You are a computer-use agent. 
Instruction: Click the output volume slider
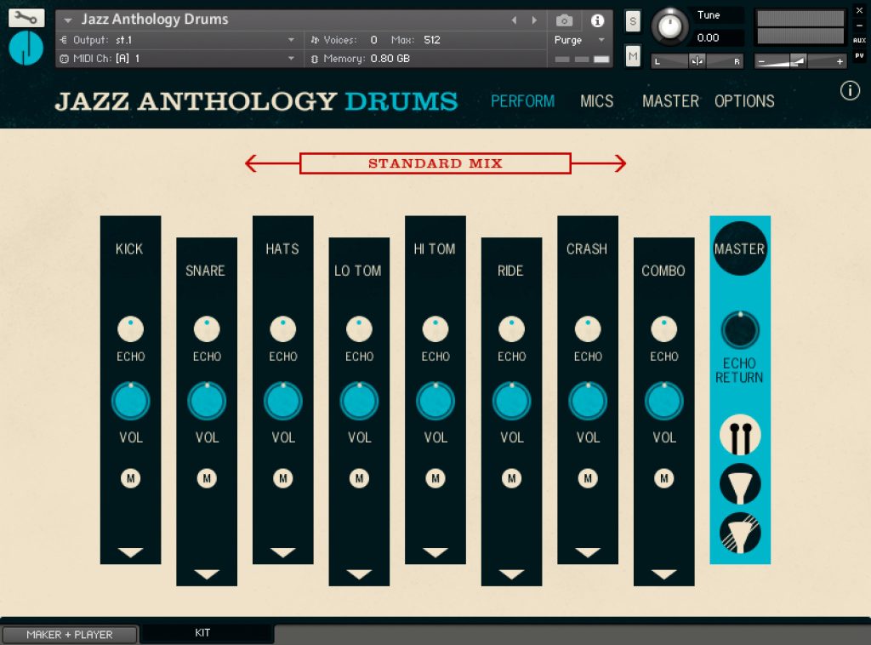pyautogui.click(x=800, y=61)
